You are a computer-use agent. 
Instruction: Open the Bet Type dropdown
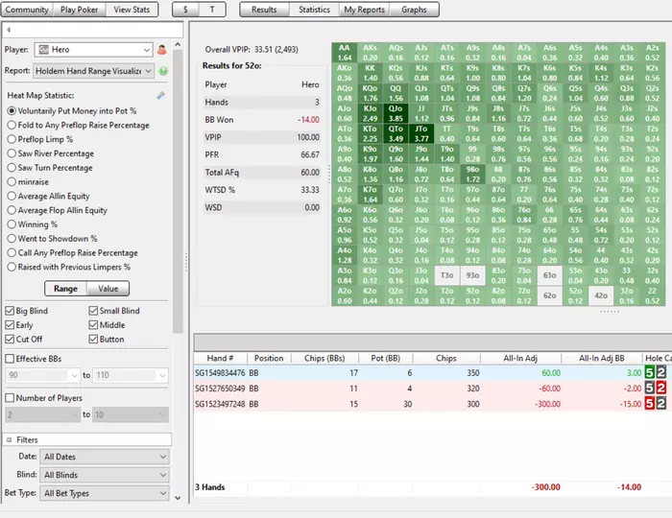click(105, 493)
